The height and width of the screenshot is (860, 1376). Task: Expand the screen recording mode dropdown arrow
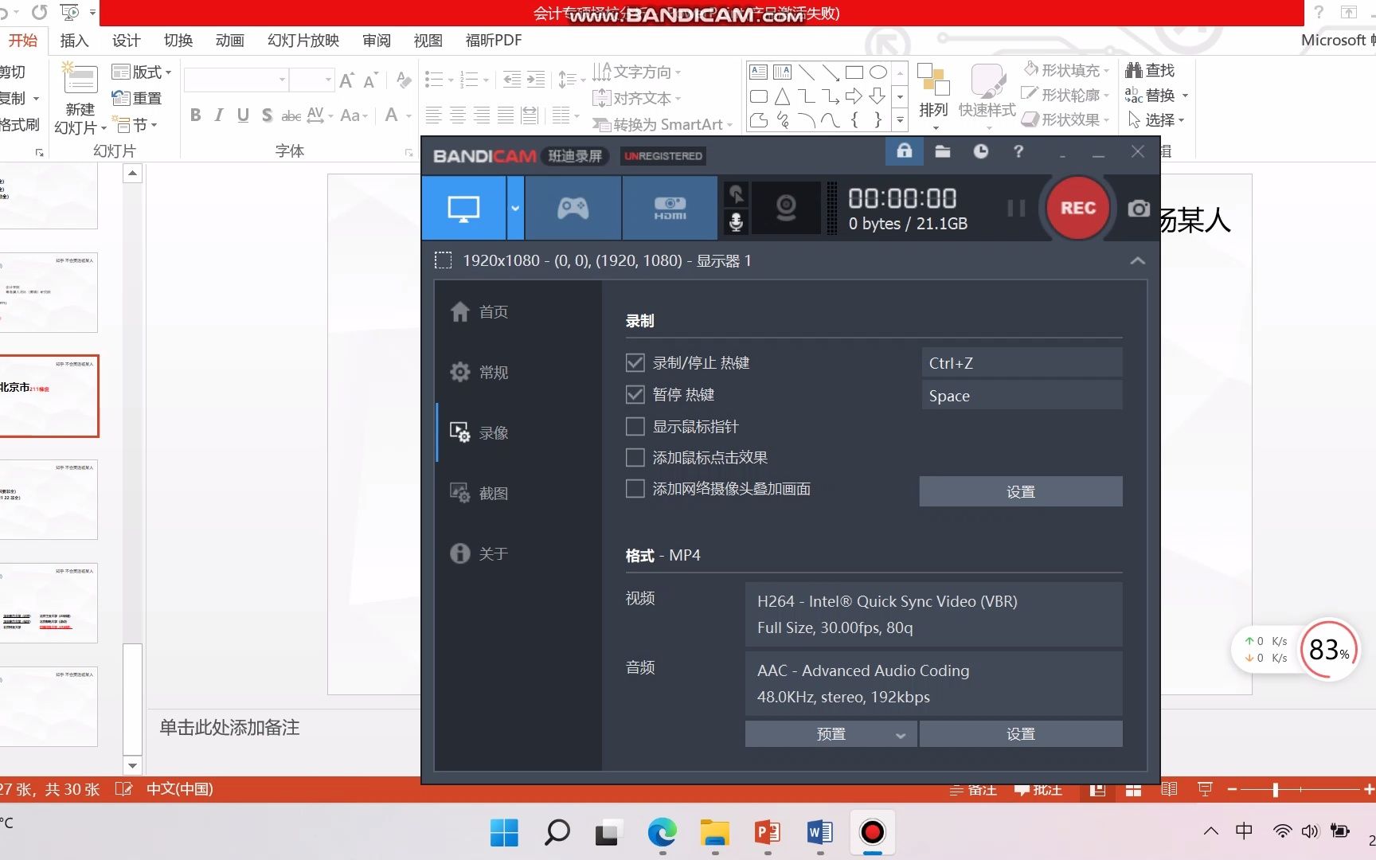(515, 208)
